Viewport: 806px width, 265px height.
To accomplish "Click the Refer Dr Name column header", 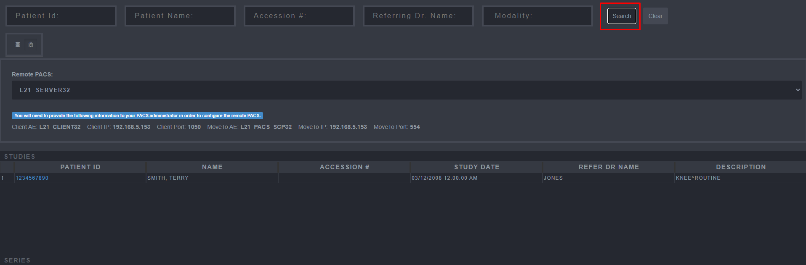I will point(609,167).
